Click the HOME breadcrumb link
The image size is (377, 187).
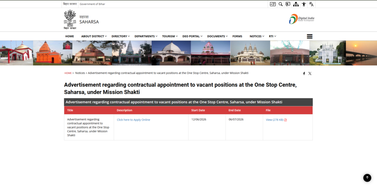point(68,73)
